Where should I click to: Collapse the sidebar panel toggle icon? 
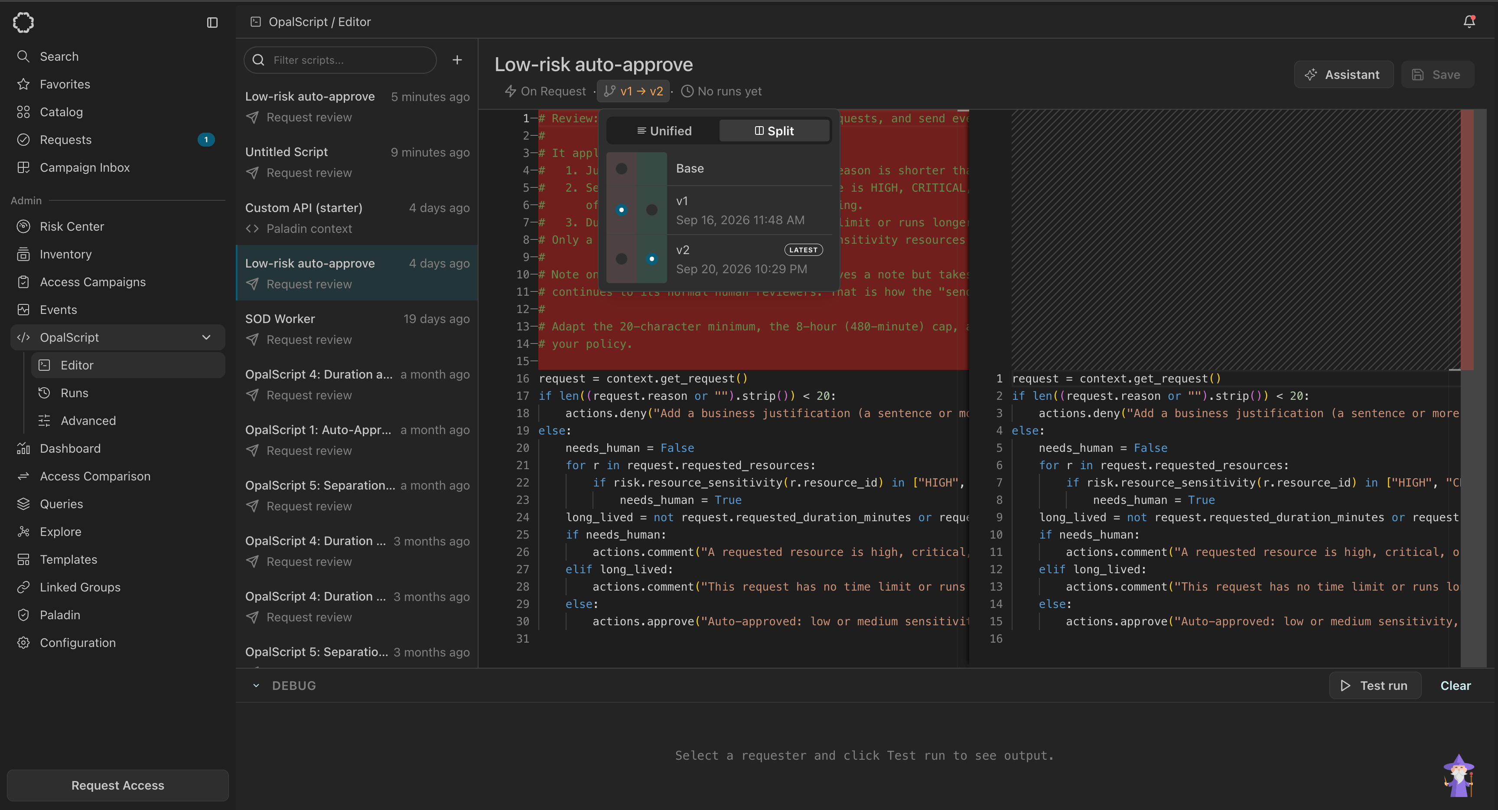tap(212, 23)
